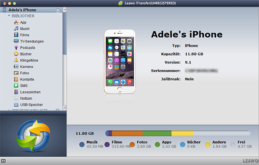
Task: Open the Podcasts icon
Action: (x=16, y=47)
